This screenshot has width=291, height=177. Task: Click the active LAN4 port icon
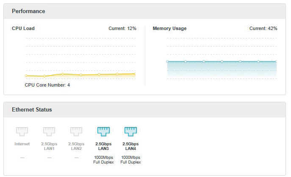pos(130,131)
